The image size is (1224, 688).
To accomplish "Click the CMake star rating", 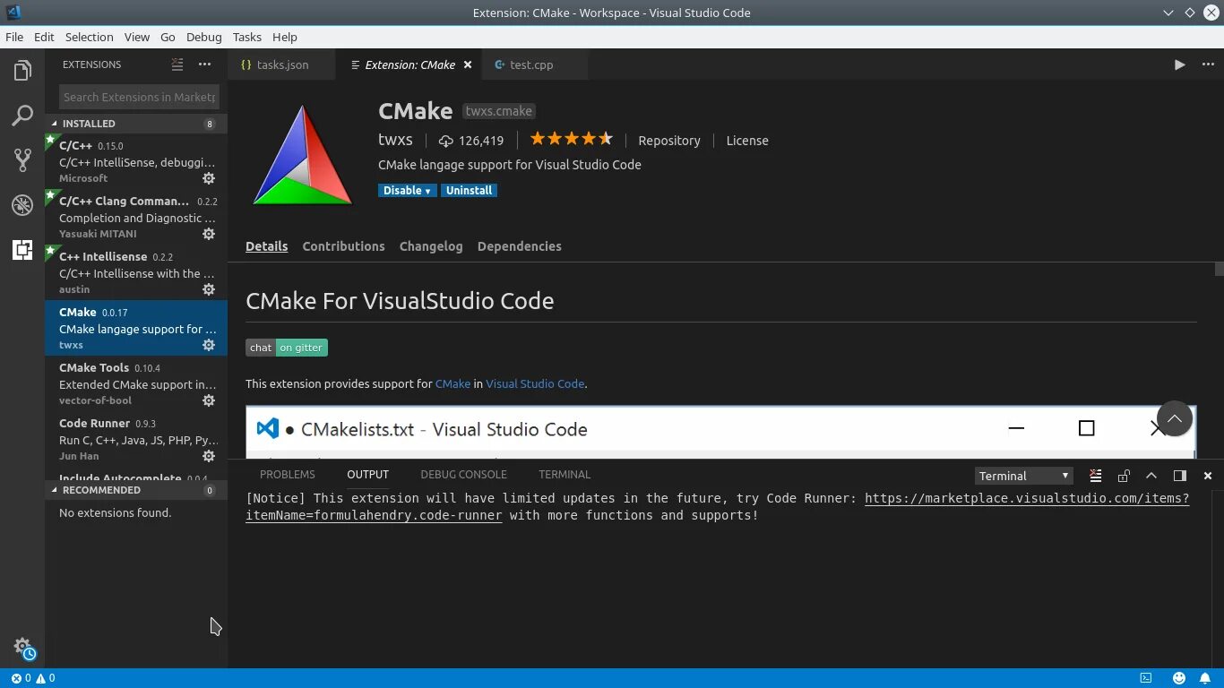I will tap(571, 139).
